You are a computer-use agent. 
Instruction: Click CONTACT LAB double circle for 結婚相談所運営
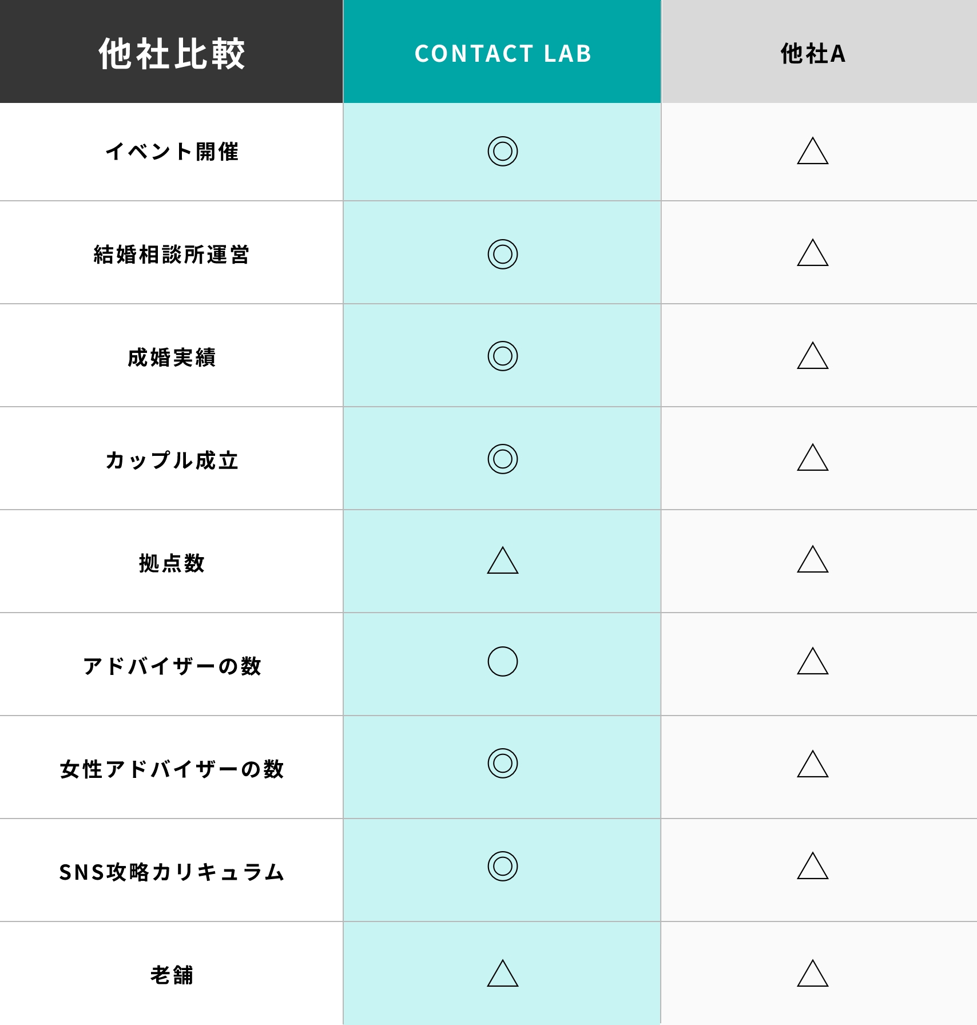[x=502, y=254]
